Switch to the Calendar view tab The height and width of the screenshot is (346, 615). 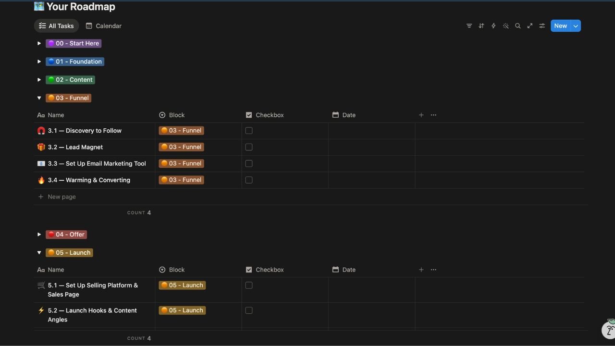coord(104,26)
